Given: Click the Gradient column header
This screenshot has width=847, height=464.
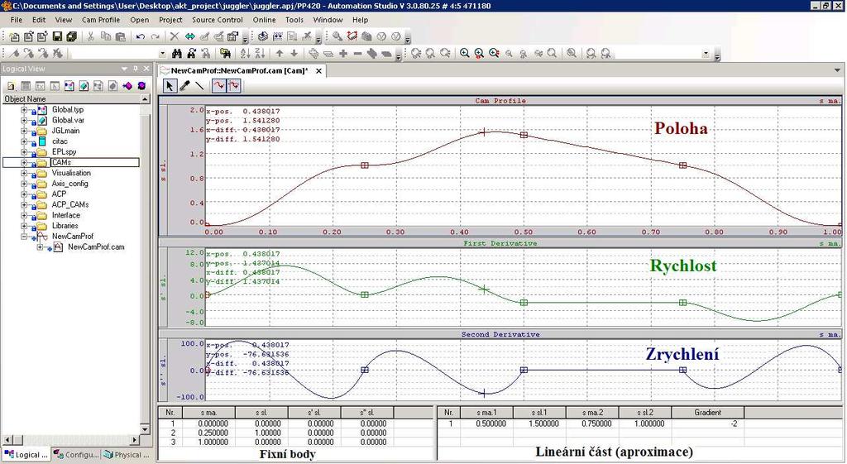Looking at the screenshot, I should point(708,413).
